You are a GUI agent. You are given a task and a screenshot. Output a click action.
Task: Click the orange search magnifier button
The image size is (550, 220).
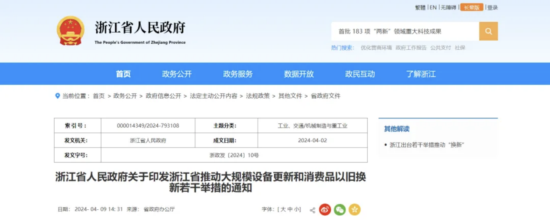click(x=488, y=31)
